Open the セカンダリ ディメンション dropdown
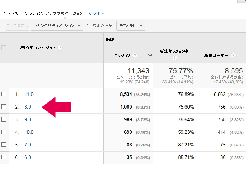This screenshot has height=184, width=246. pos(57,26)
